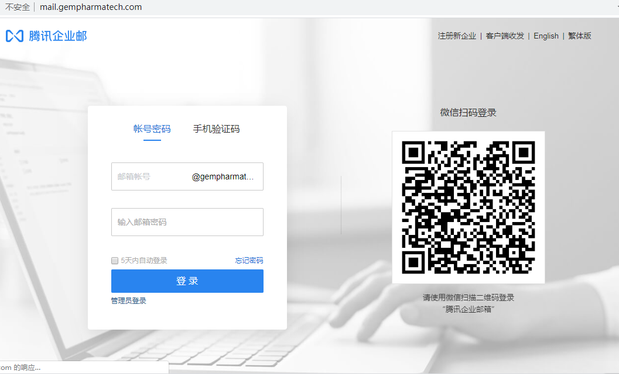Click the 输入邮箱密码 password input field
619x374 pixels.
tap(187, 222)
